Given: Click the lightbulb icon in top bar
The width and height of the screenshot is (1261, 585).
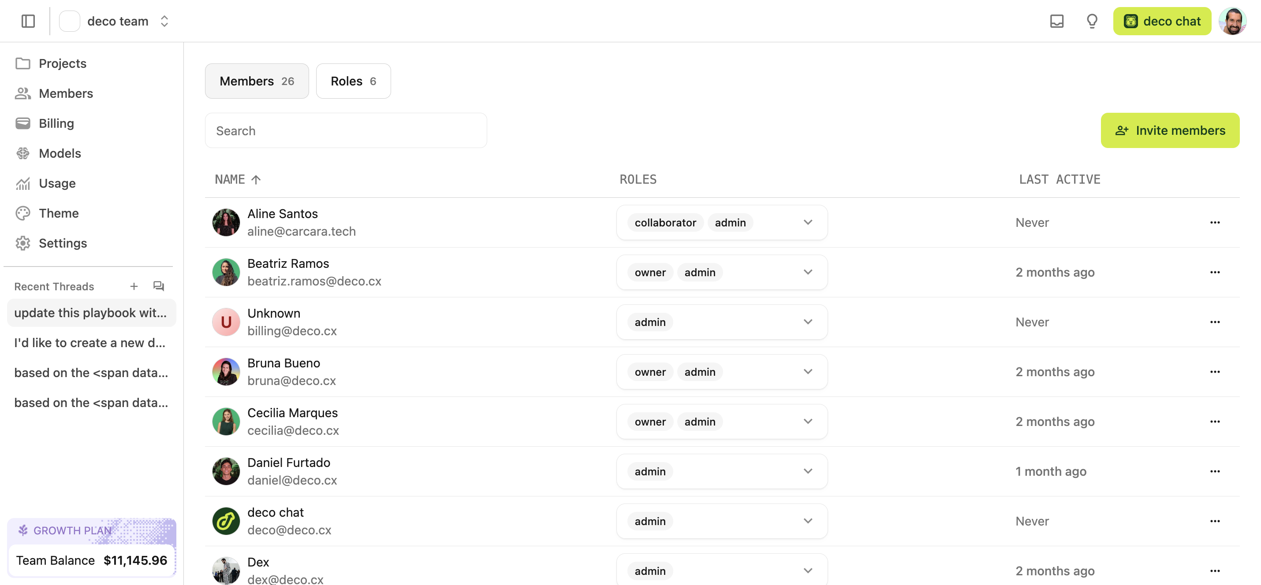Looking at the screenshot, I should pos(1091,21).
